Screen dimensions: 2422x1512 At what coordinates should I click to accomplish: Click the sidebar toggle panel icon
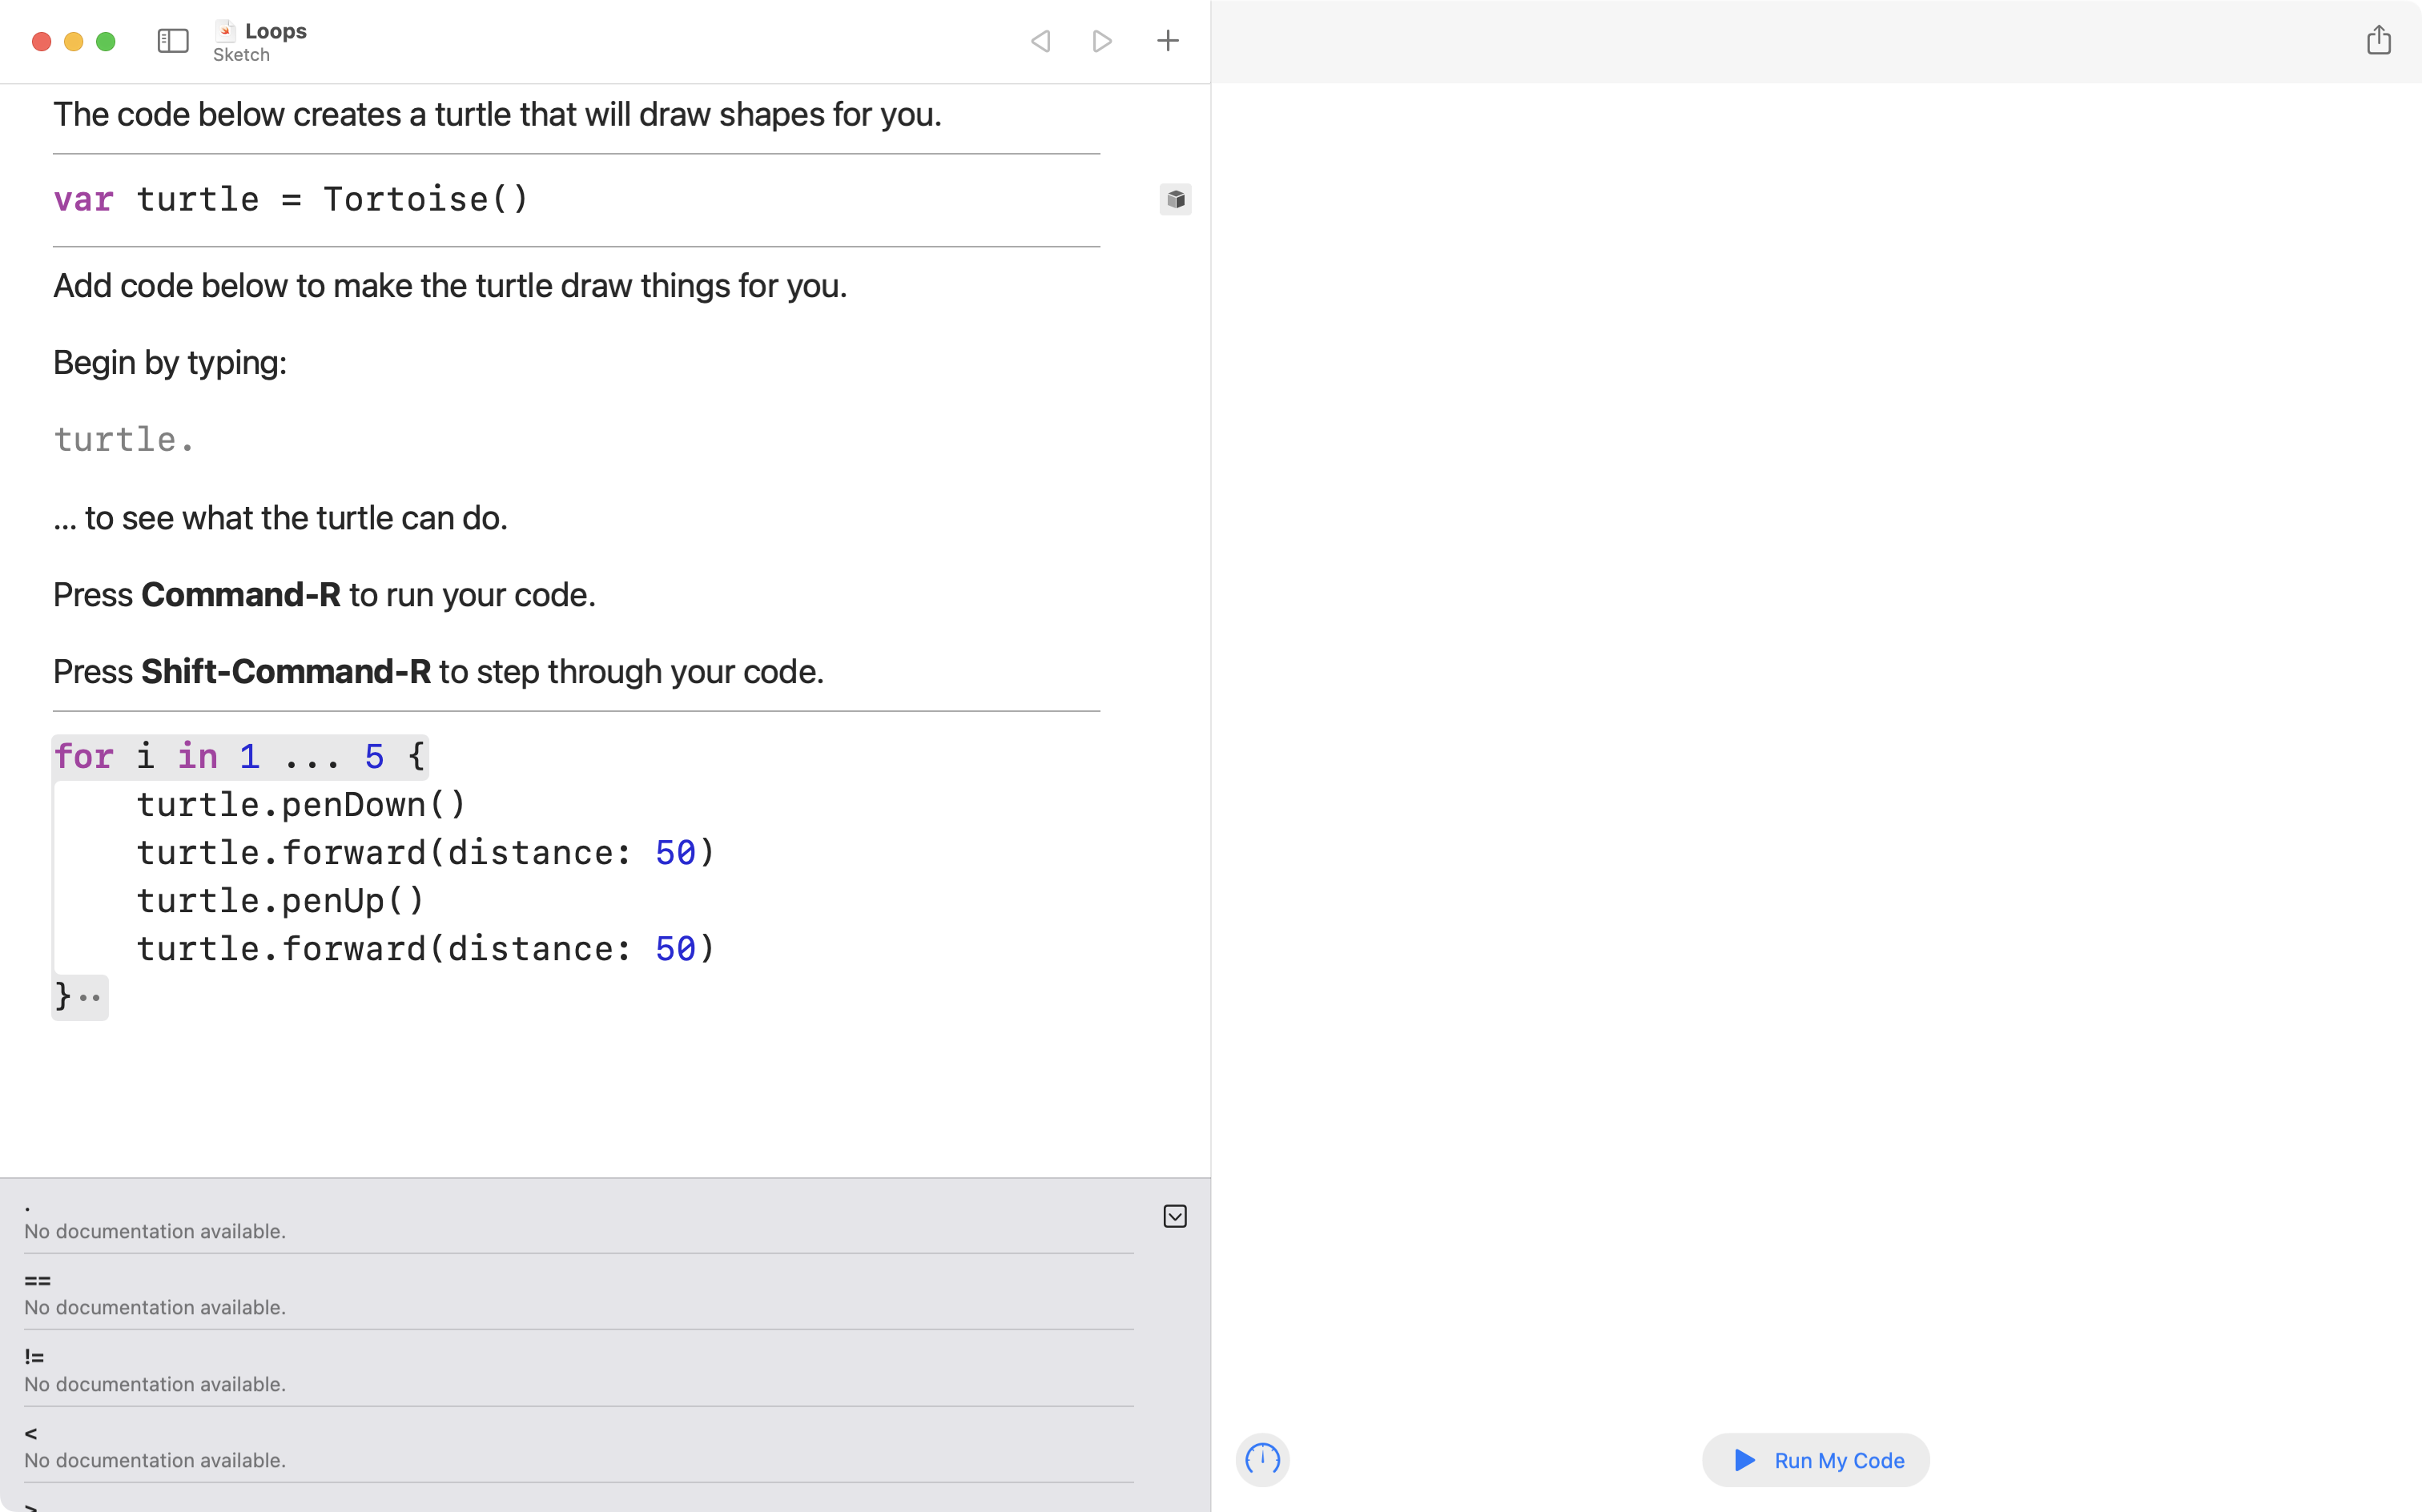172,40
